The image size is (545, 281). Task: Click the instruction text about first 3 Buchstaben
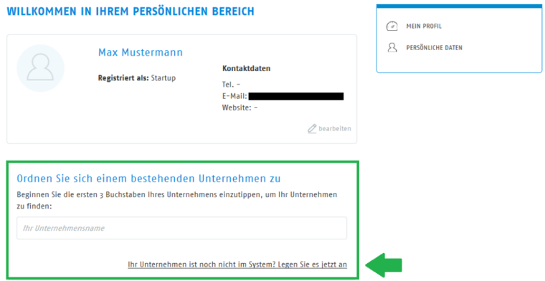176,201
